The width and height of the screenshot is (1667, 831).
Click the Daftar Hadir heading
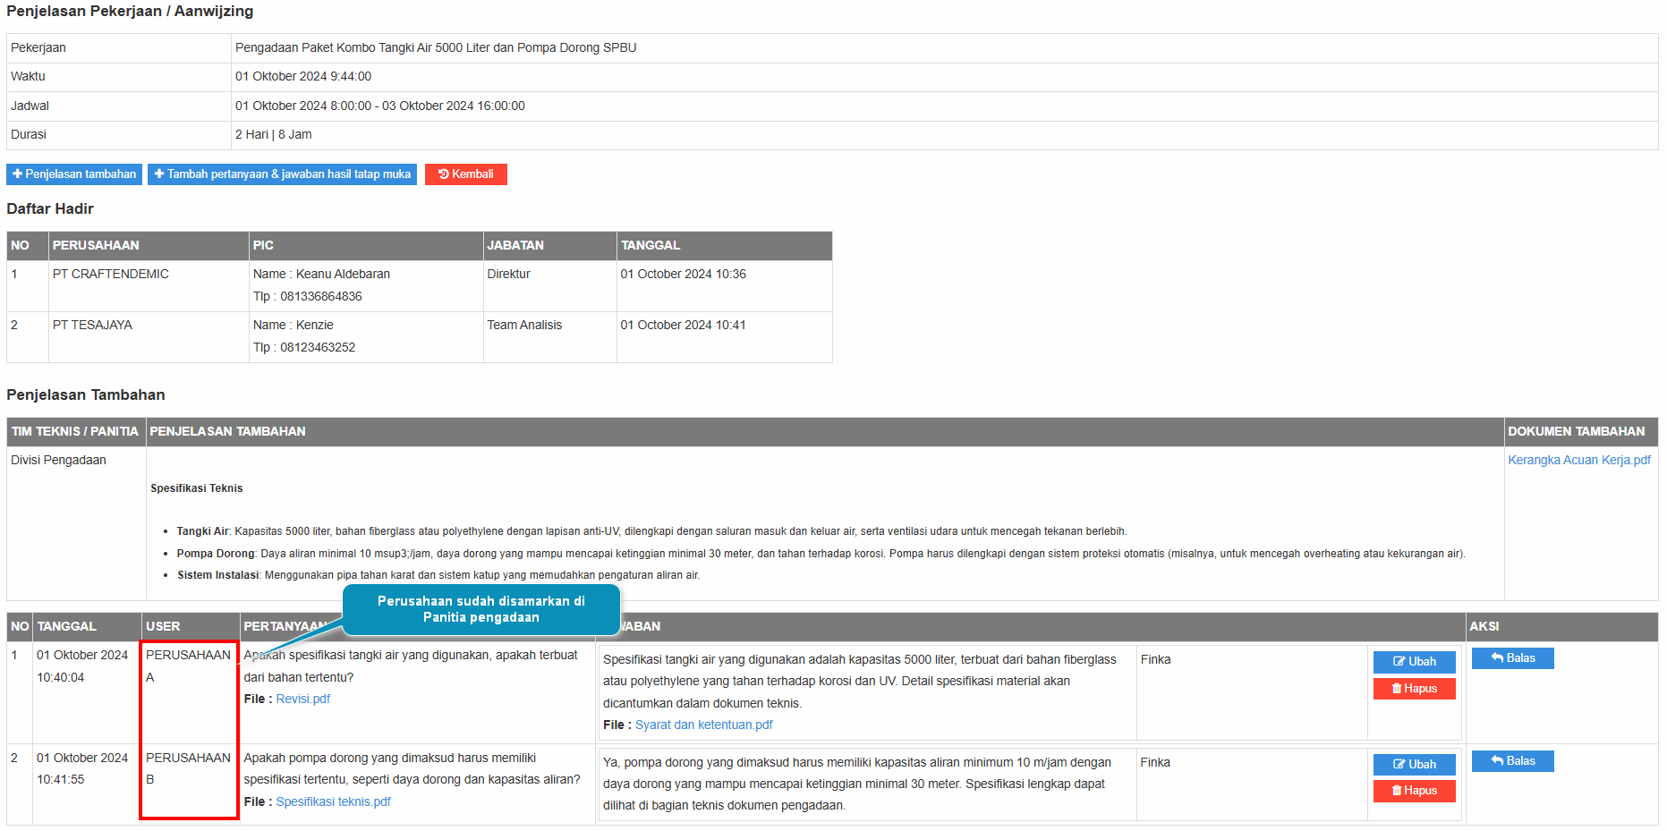click(x=50, y=208)
